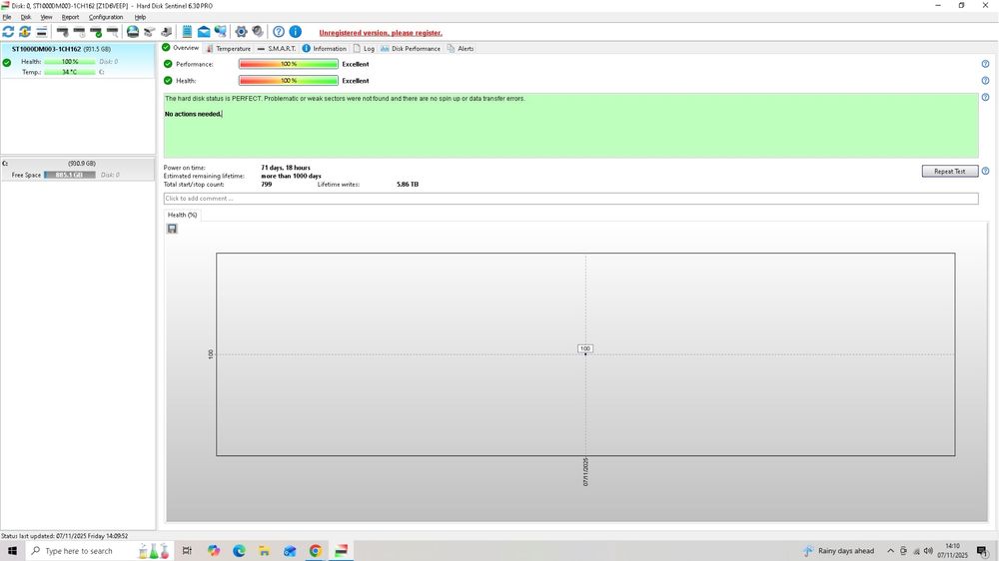Click the monitor with globe network icon
This screenshot has height=561, width=999.
pos(221,31)
